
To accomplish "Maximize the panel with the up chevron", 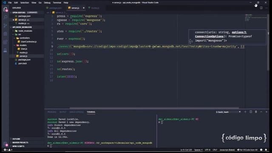I will pyautogui.click(x=261, y=112).
